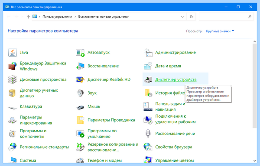260x166 pixels.
Task: Click the Параметры индексирования magnifier icon
Action: pyautogui.click(x=13, y=120)
